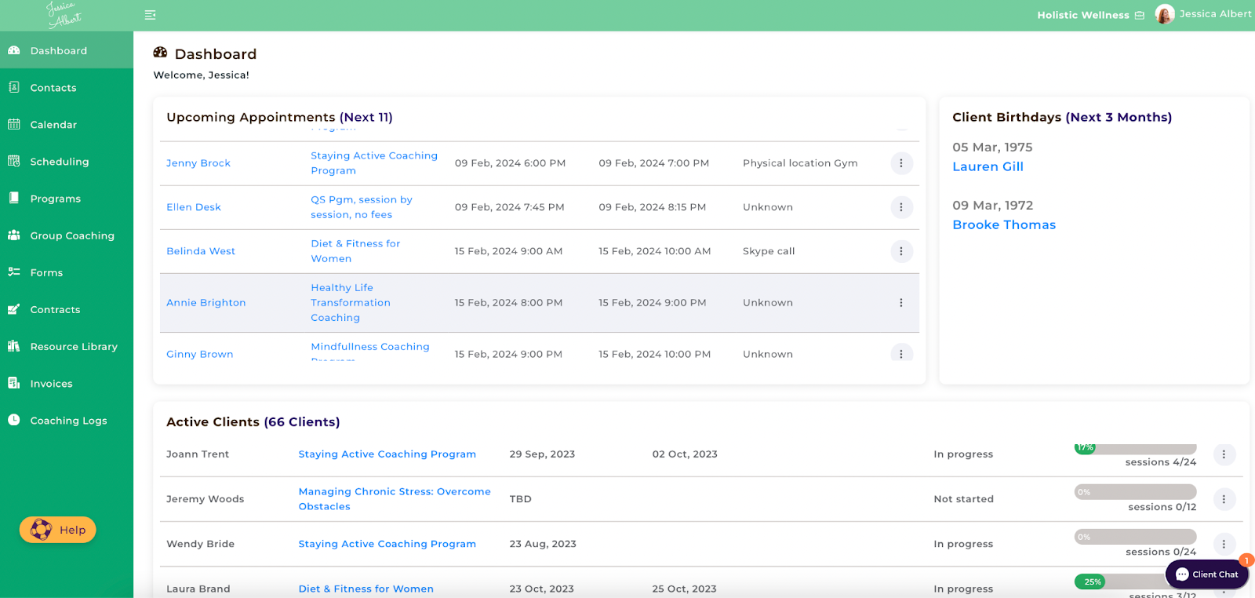Image resolution: width=1255 pixels, height=598 pixels.
Task: Click the Group Coaching people icon
Action: coord(13,235)
